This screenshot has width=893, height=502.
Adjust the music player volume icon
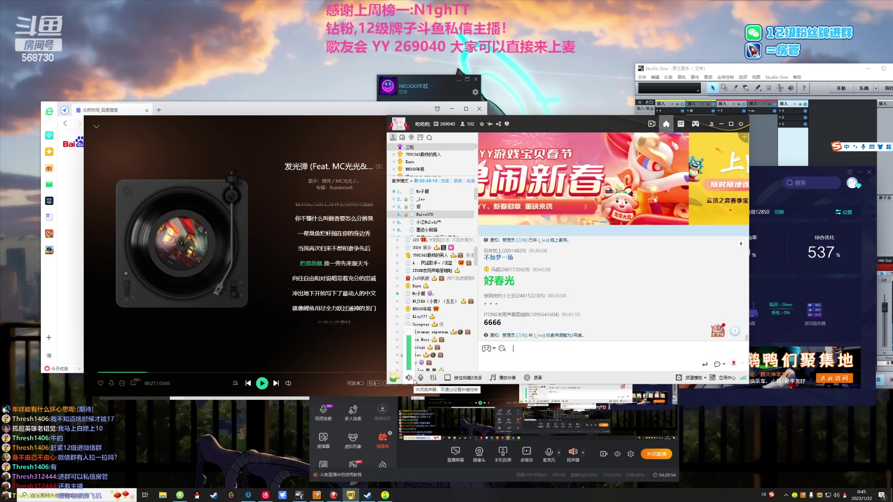pyautogui.click(x=288, y=383)
